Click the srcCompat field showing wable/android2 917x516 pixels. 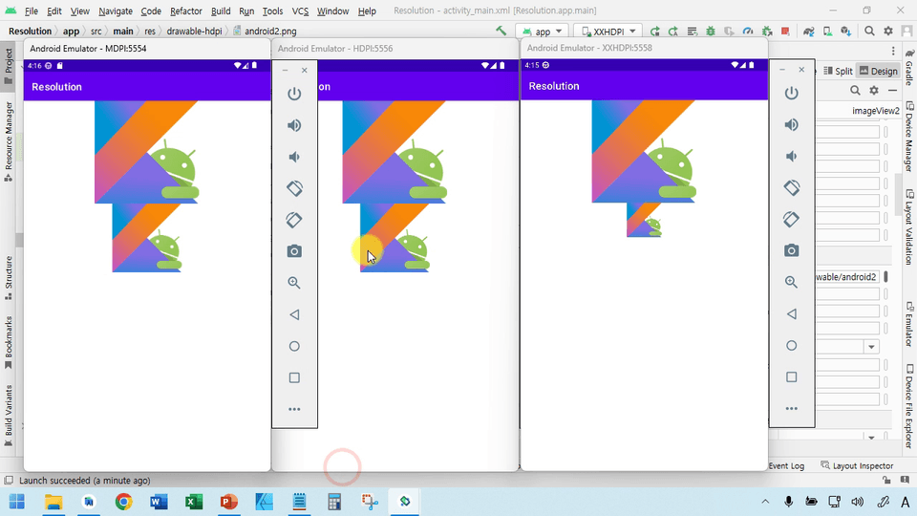847,277
